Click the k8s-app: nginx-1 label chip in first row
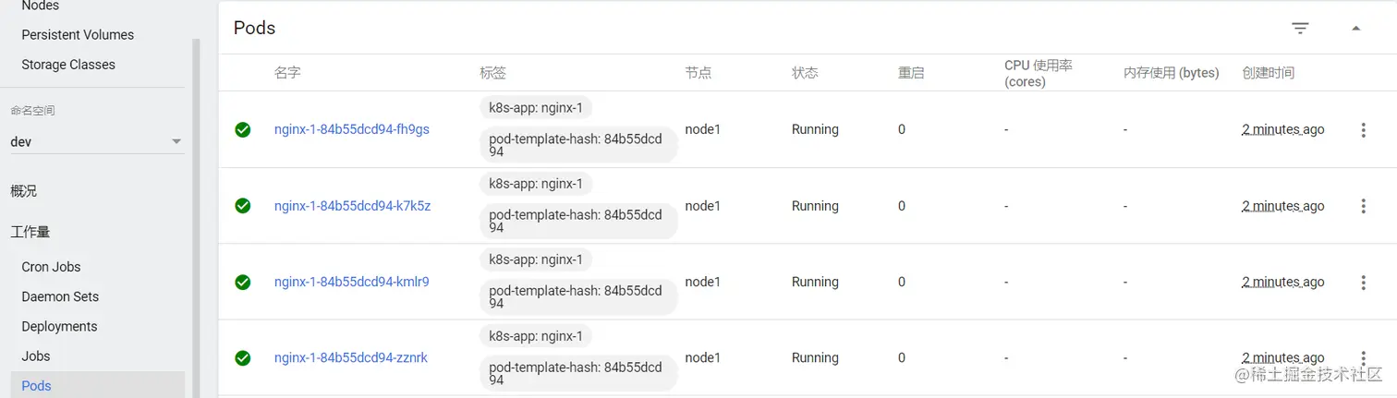 click(x=535, y=108)
